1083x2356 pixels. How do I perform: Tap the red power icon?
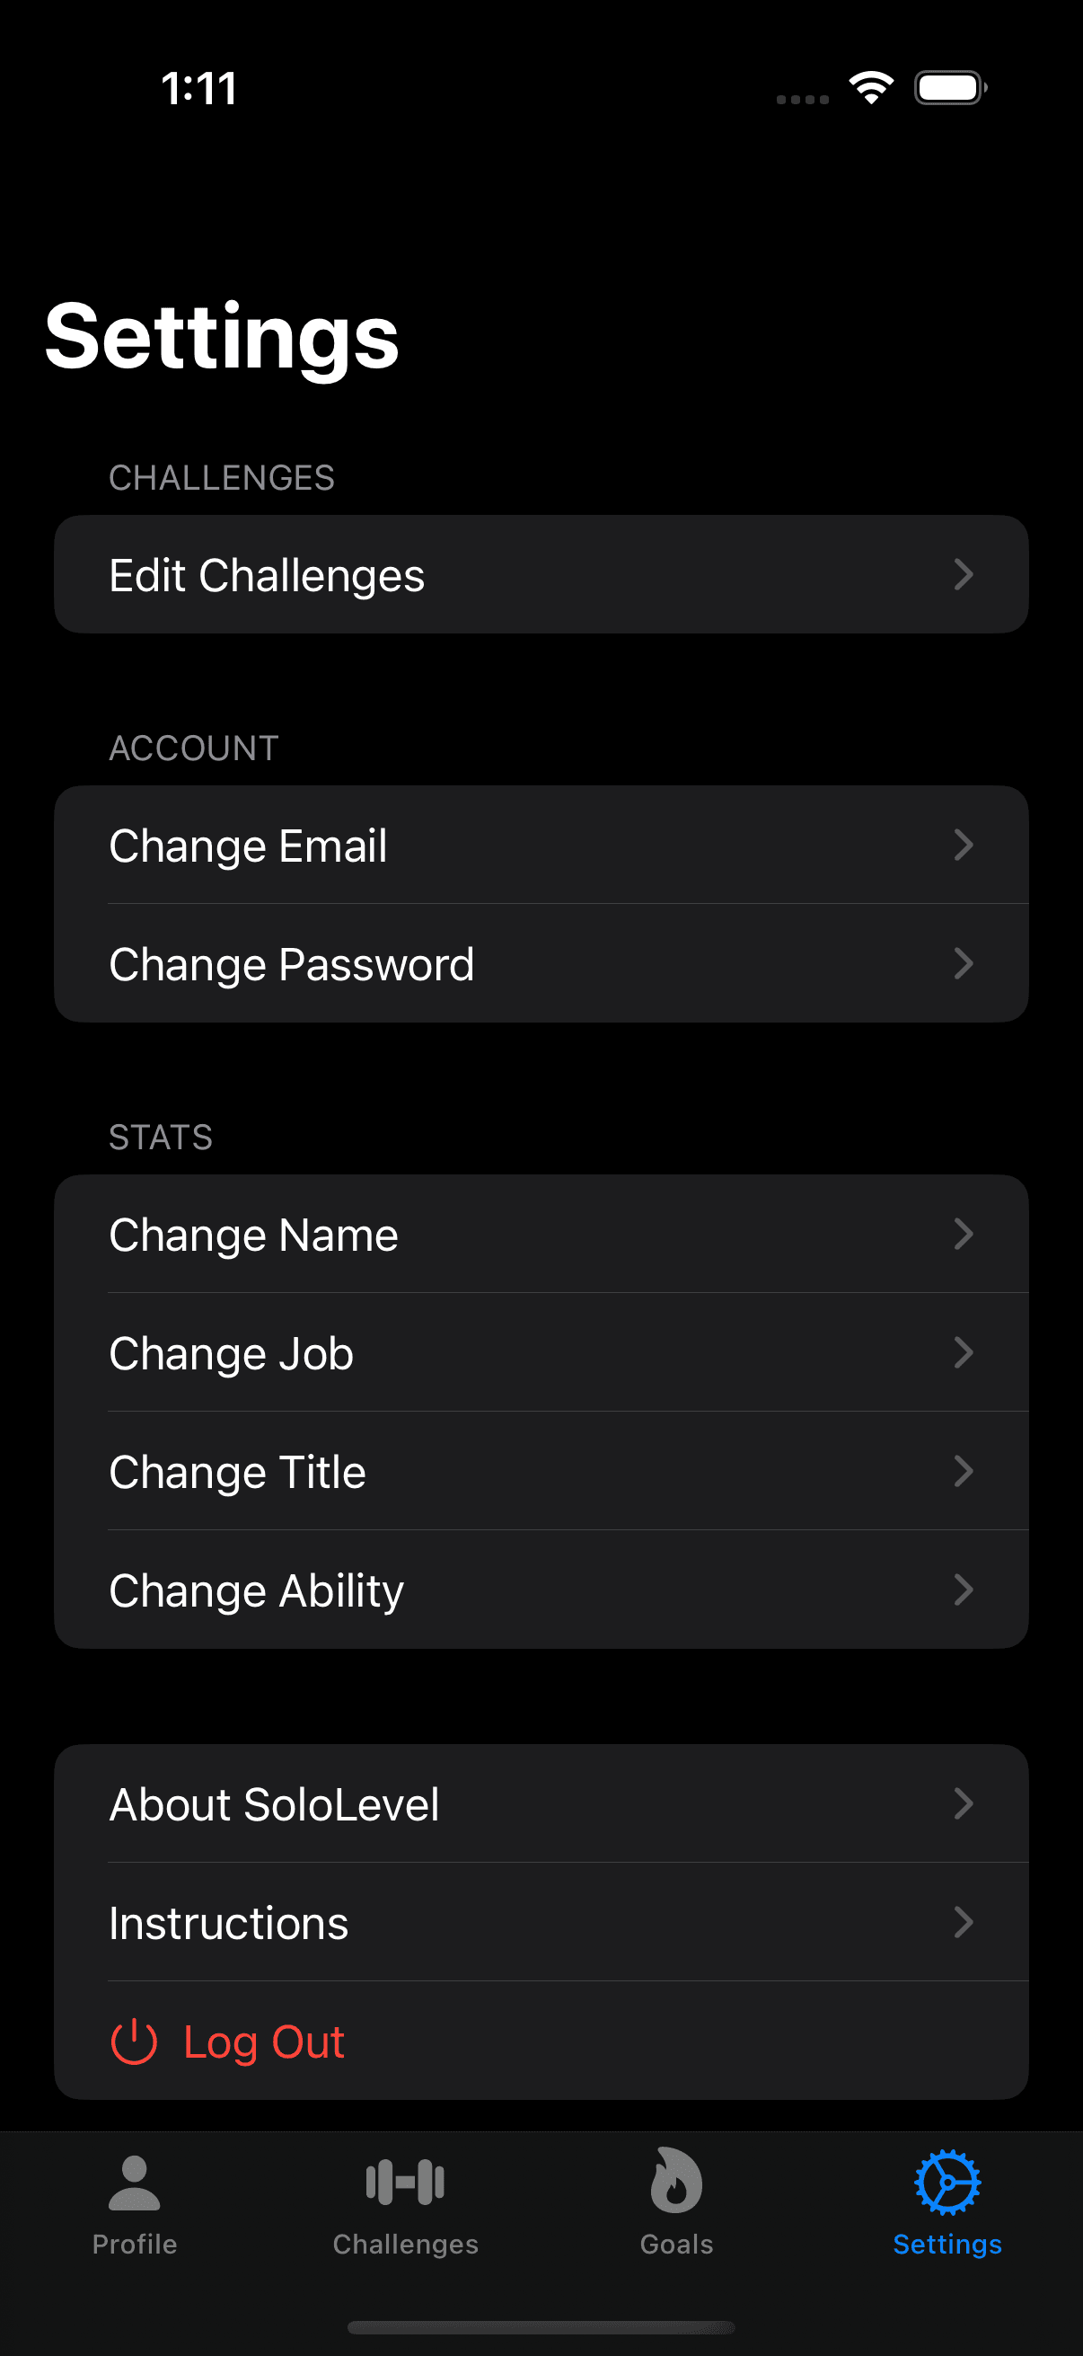[134, 2042]
